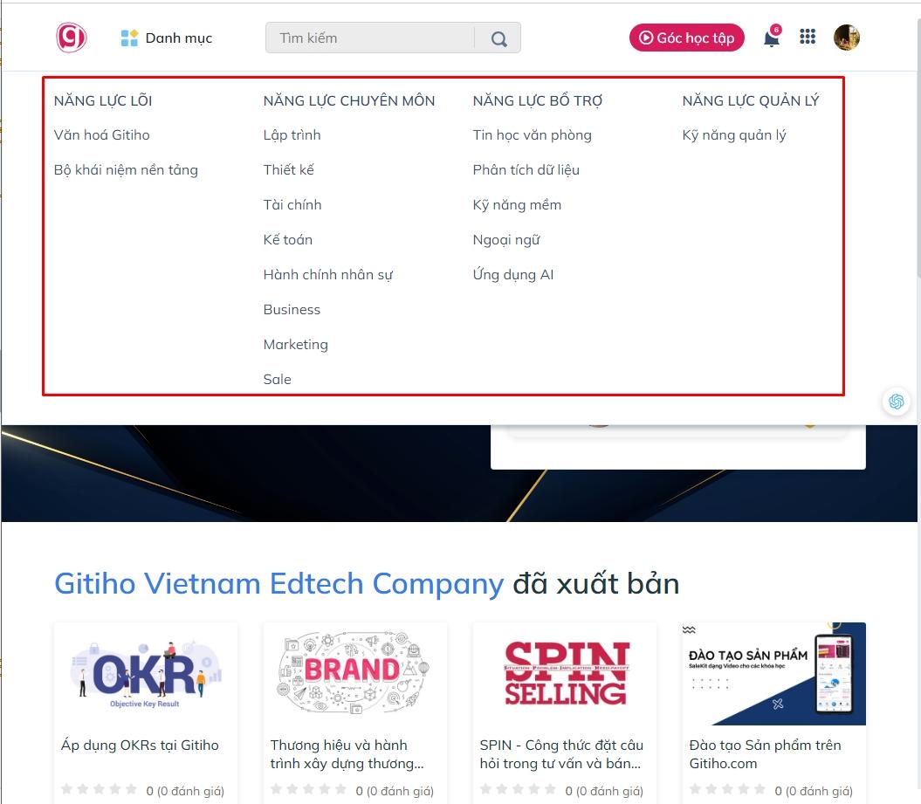
Task: Open Kế toán category
Action: tap(288, 239)
